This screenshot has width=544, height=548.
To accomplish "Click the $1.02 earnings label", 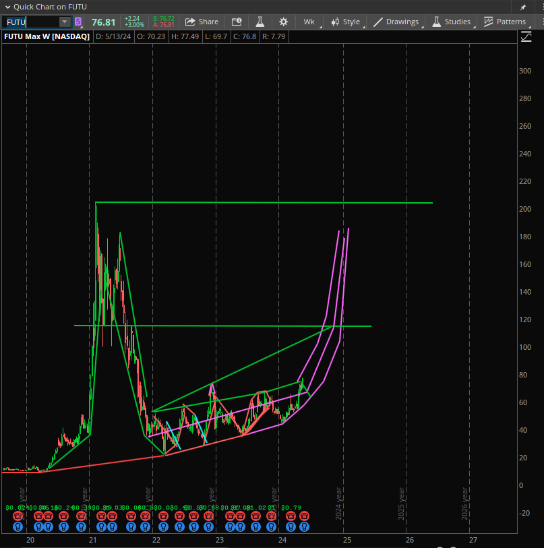I will [x=257, y=508].
